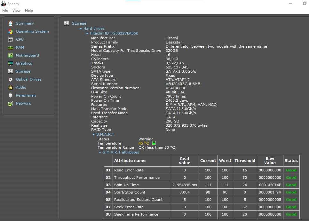Click the raw value 00014F014F
The height and width of the screenshot is (221, 309).
point(270,185)
